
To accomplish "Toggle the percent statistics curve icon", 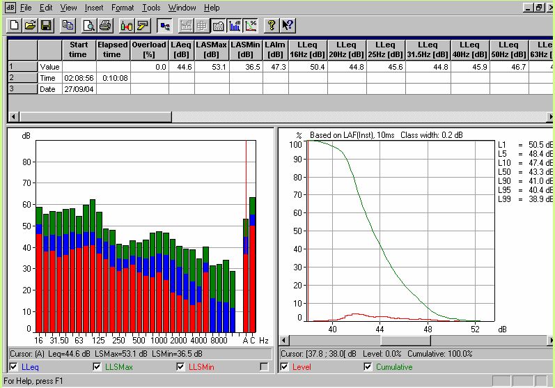I will (x=251, y=26).
